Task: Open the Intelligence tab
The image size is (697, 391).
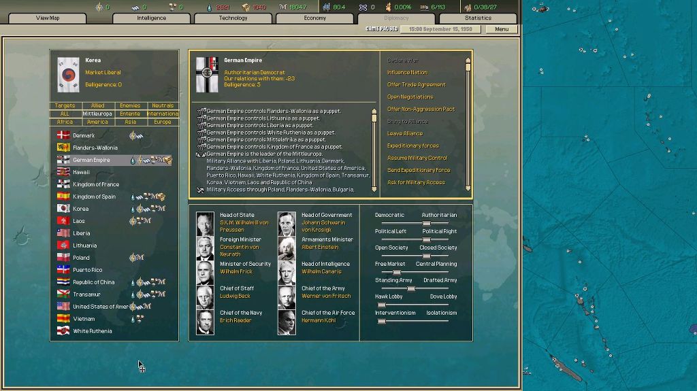Action: click(x=152, y=18)
